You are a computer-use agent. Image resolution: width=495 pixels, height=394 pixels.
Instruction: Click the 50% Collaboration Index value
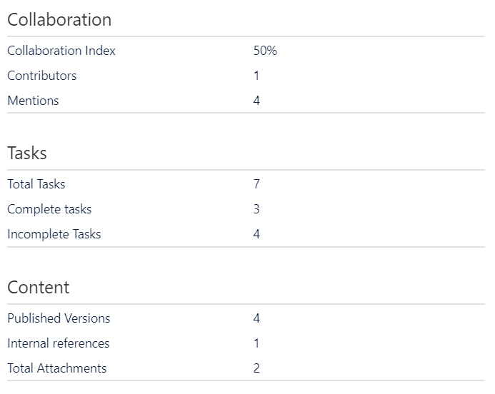(x=265, y=51)
